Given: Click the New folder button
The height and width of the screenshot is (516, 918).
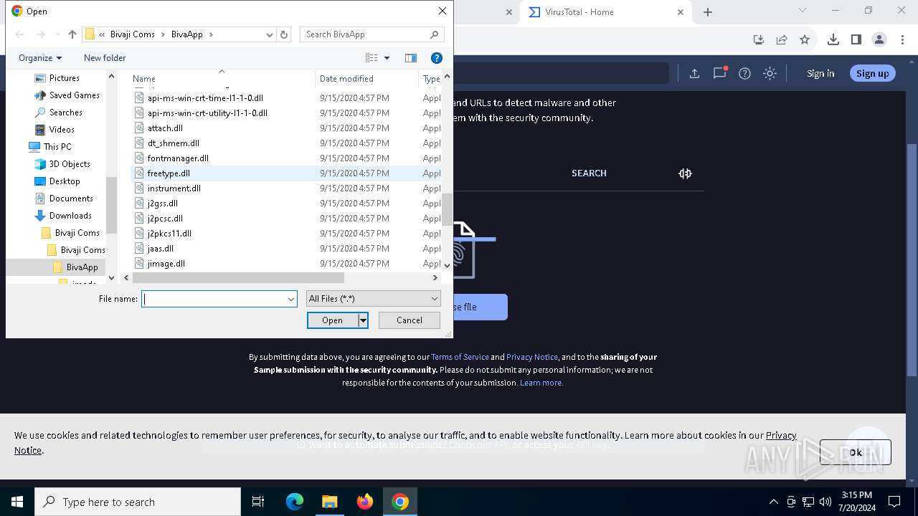Looking at the screenshot, I should point(105,58).
